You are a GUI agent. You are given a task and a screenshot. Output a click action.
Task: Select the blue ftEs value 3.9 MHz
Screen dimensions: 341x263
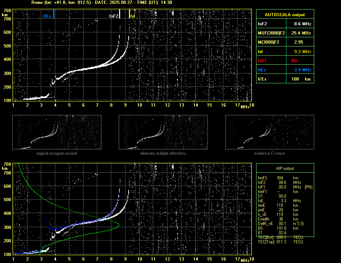303,70
